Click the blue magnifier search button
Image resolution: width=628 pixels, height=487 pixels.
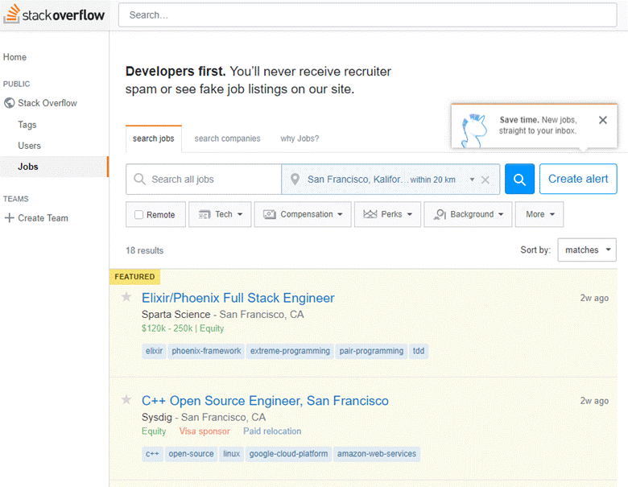[519, 180]
